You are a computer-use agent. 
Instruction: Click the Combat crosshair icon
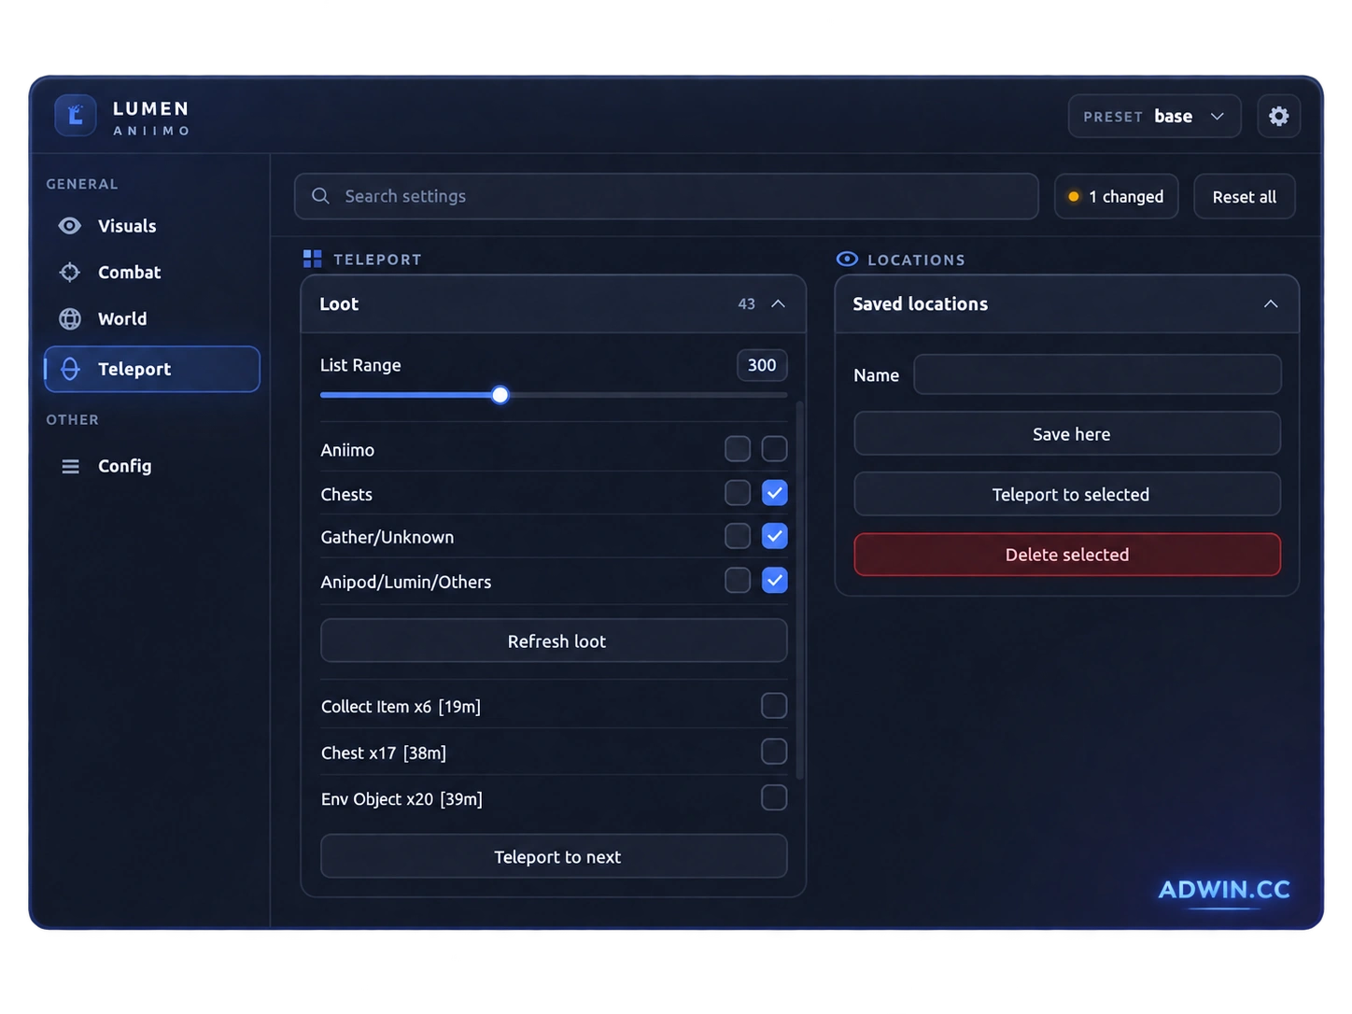tap(70, 273)
